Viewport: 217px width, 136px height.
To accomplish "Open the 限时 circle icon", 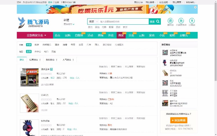I will tap(170, 21).
